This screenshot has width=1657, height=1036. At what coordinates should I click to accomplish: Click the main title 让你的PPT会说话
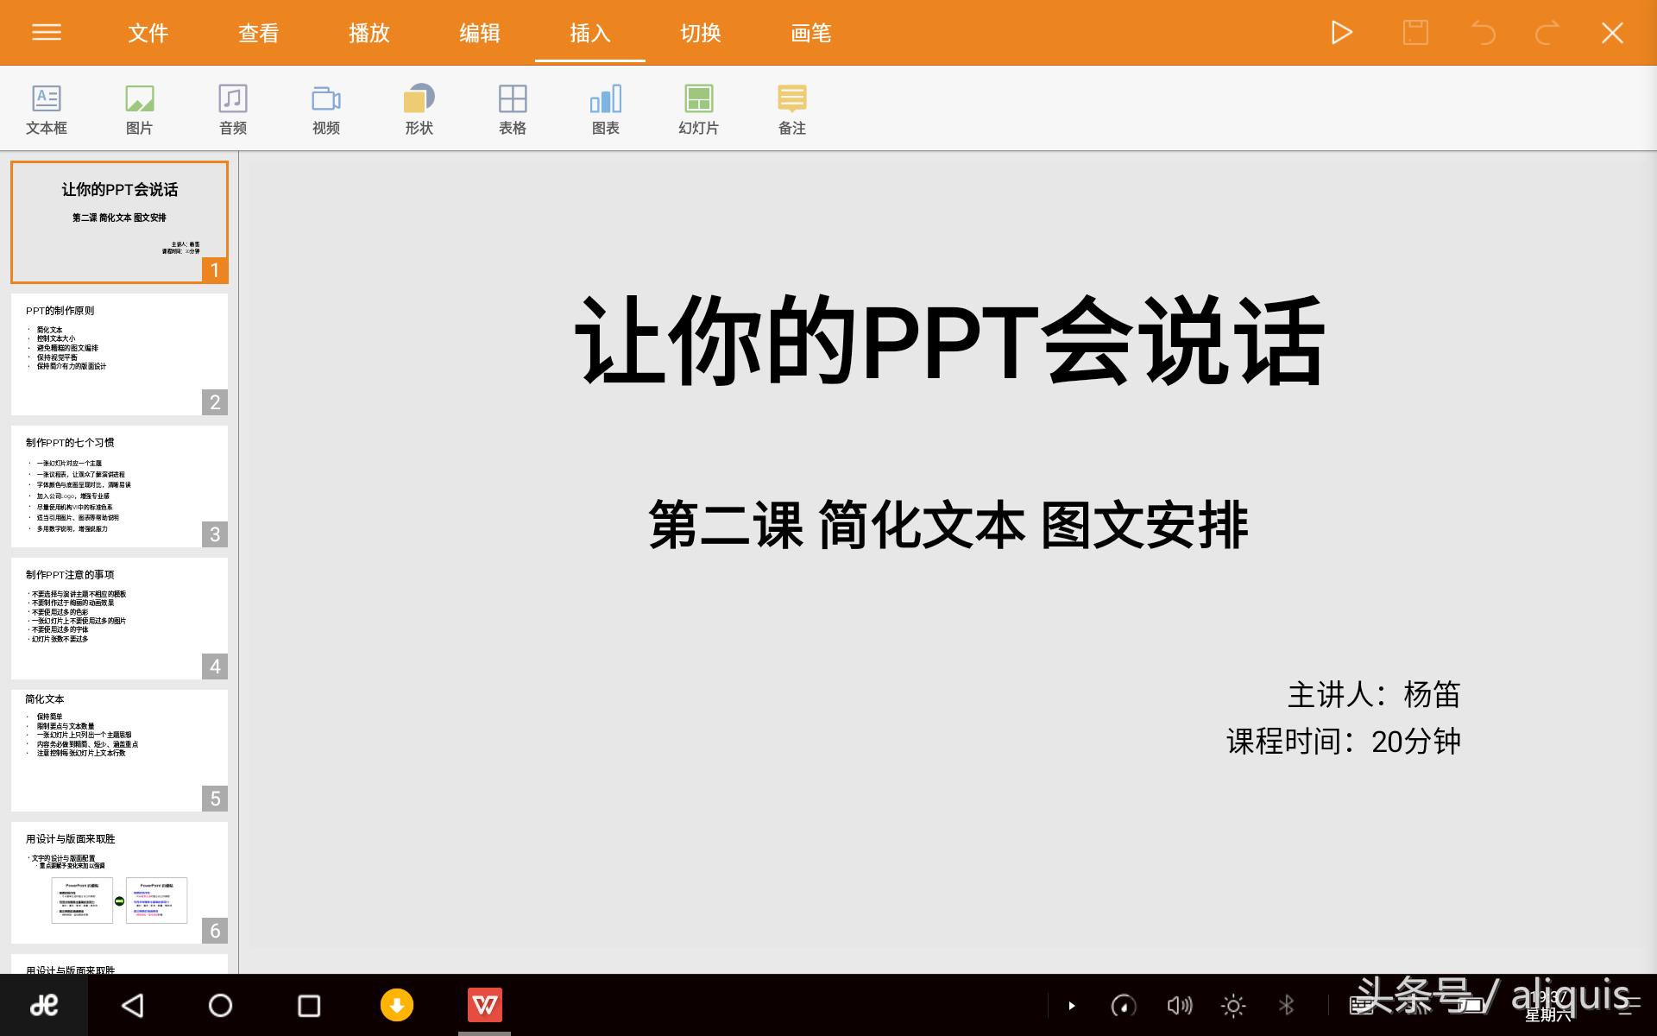tap(948, 343)
